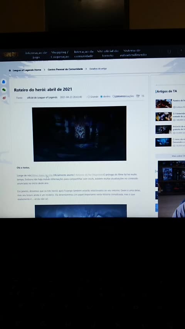Open the 'Site oficial do torneio' menu
The height and width of the screenshot is (329, 185).
click(x=108, y=53)
